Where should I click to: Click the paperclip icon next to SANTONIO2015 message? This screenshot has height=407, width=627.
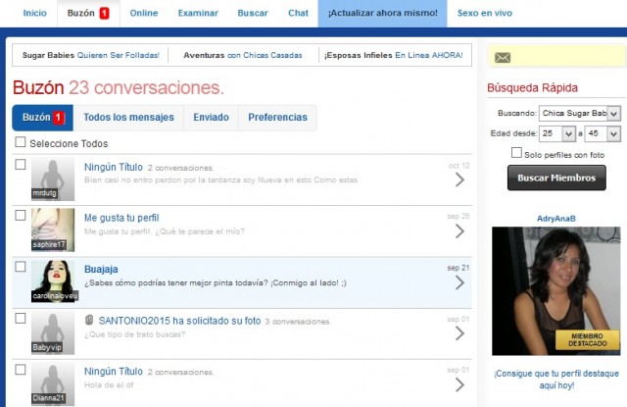pyautogui.click(x=89, y=320)
